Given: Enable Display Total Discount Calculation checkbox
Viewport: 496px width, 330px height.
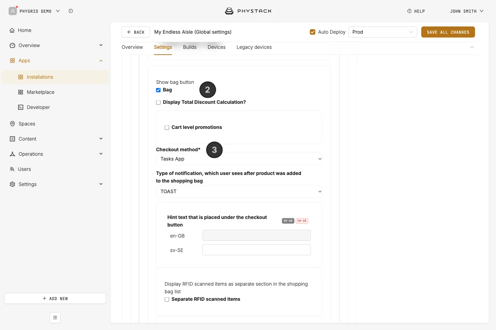Looking at the screenshot, I should [x=158, y=102].
